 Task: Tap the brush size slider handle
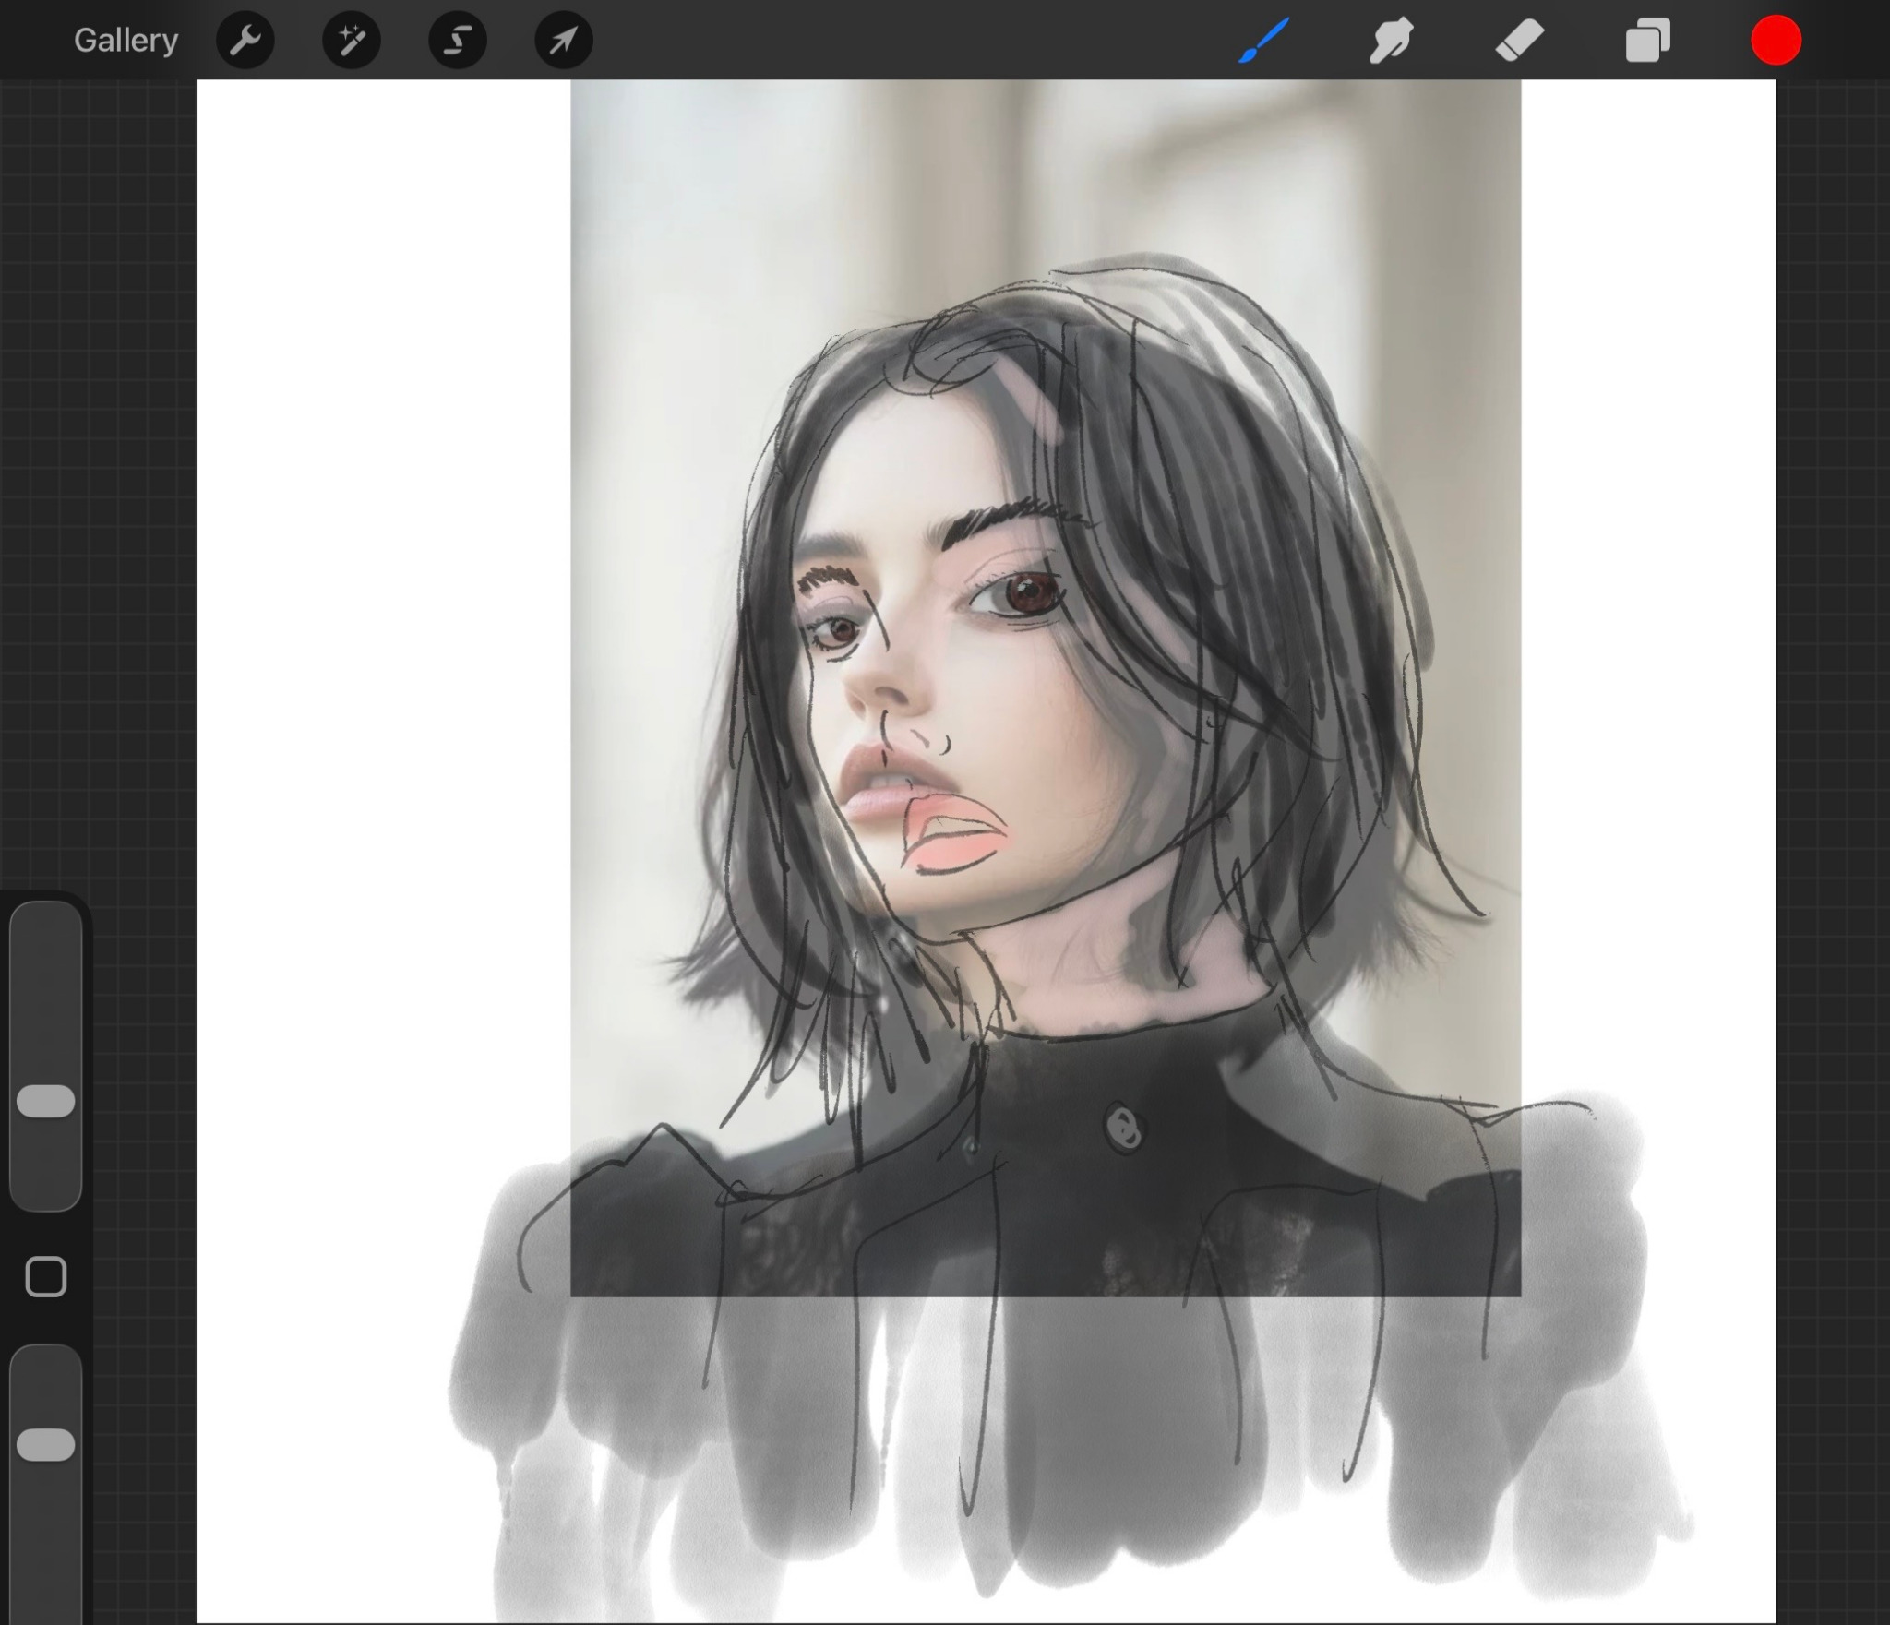46,1101
